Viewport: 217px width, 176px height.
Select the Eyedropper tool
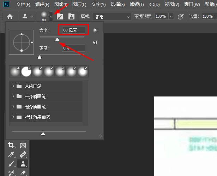(12, 154)
